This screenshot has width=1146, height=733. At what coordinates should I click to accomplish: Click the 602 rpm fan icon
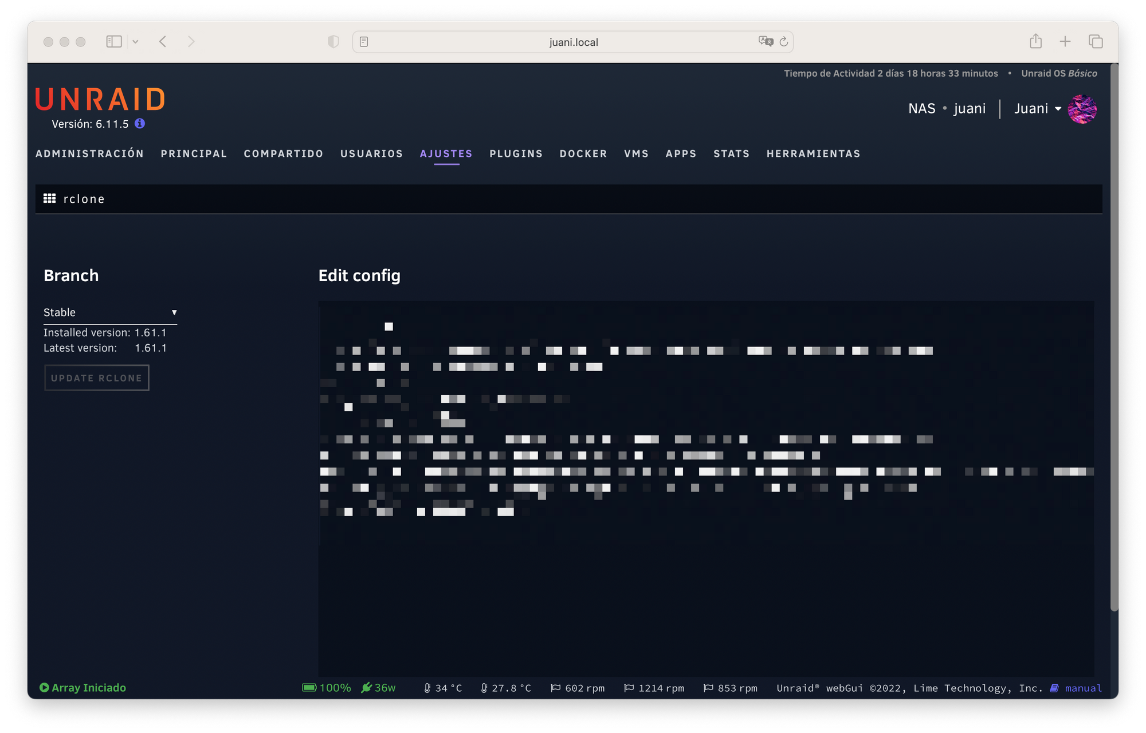555,688
